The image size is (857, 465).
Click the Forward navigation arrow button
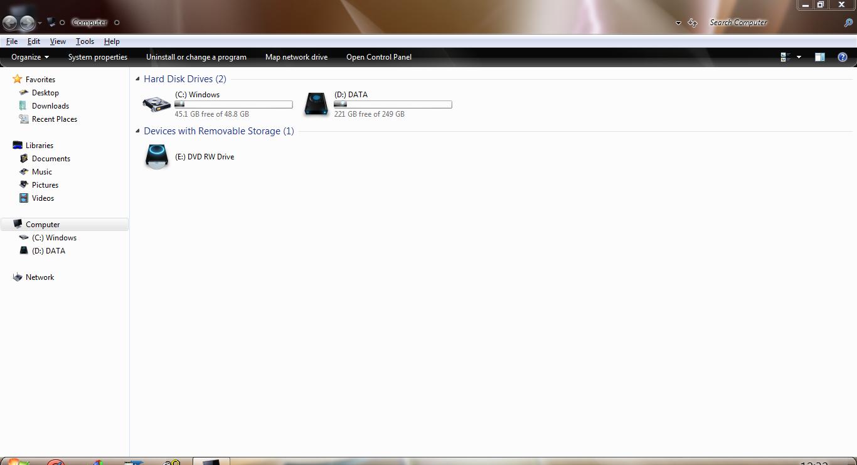27,23
